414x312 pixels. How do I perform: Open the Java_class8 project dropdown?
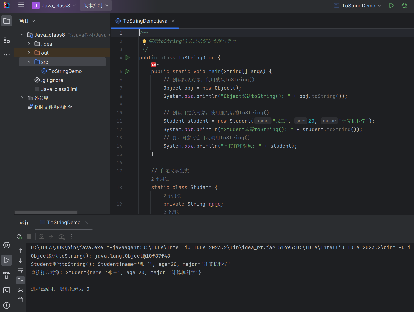[54, 6]
